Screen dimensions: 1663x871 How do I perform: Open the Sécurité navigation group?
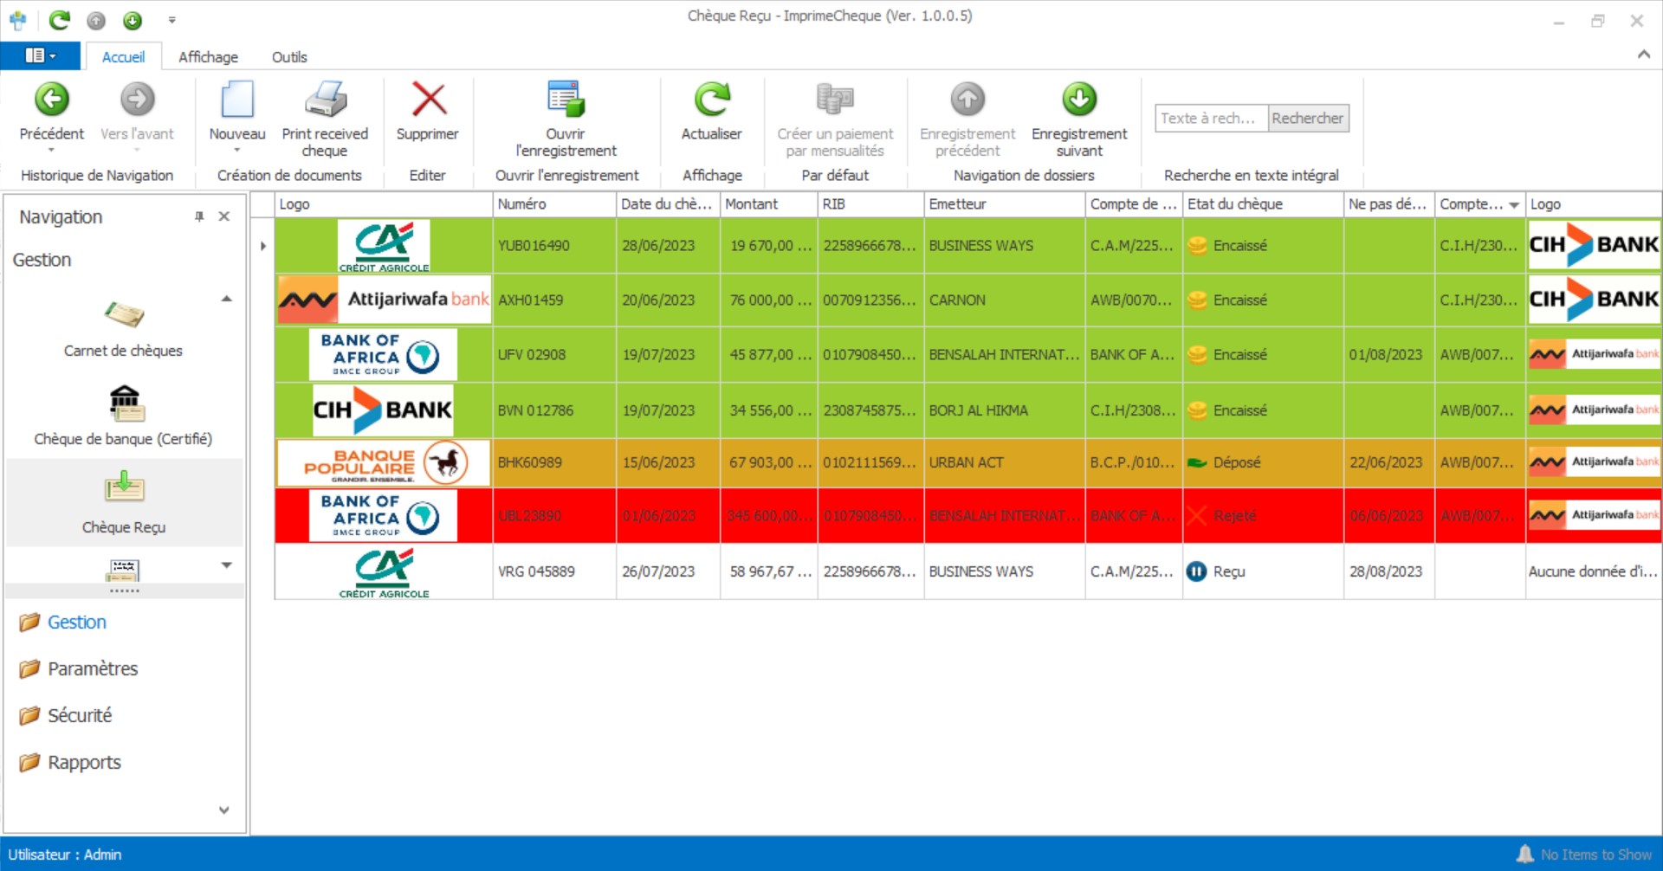tap(80, 716)
